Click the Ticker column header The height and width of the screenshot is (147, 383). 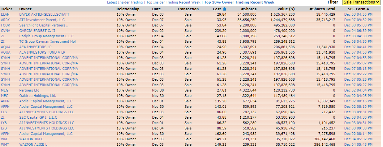point(6,9)
